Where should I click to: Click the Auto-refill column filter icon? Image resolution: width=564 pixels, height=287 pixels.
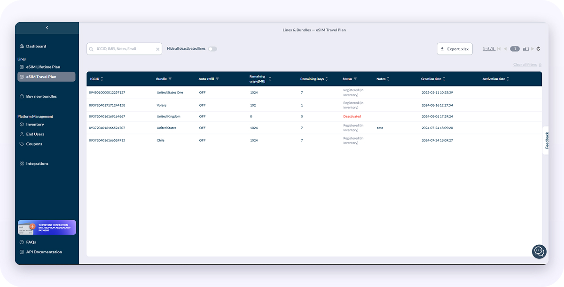pos(217,79)
